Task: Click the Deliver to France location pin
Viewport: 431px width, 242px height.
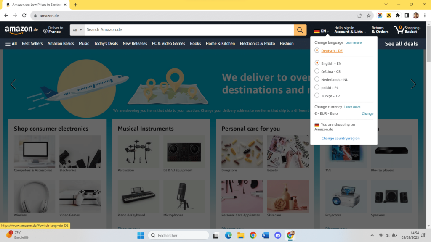Action: click(45, 31)
